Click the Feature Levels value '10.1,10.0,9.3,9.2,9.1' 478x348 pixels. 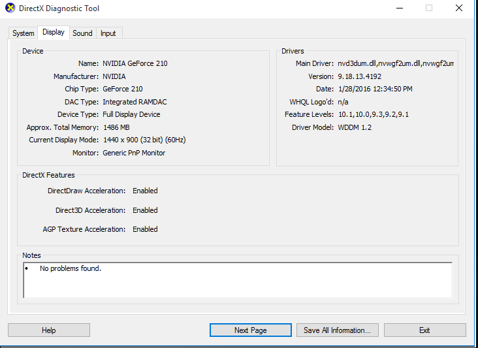click(374, 114)
